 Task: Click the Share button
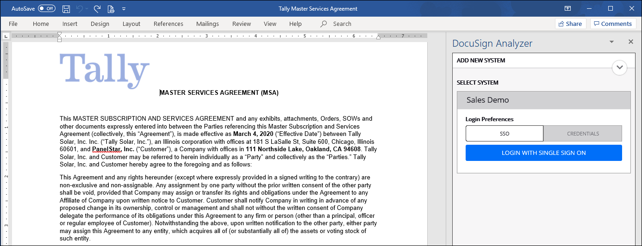tap(570, 24)
